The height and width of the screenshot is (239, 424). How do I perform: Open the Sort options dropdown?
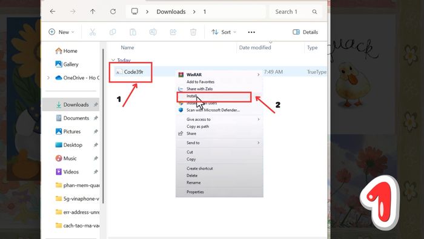(224, 32)
